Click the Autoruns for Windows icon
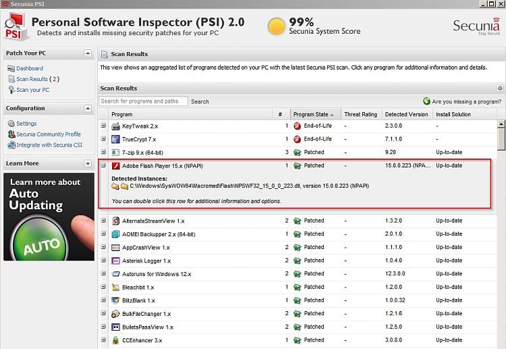The height and width of the screenshot is (349, 506). coord(115,274)
